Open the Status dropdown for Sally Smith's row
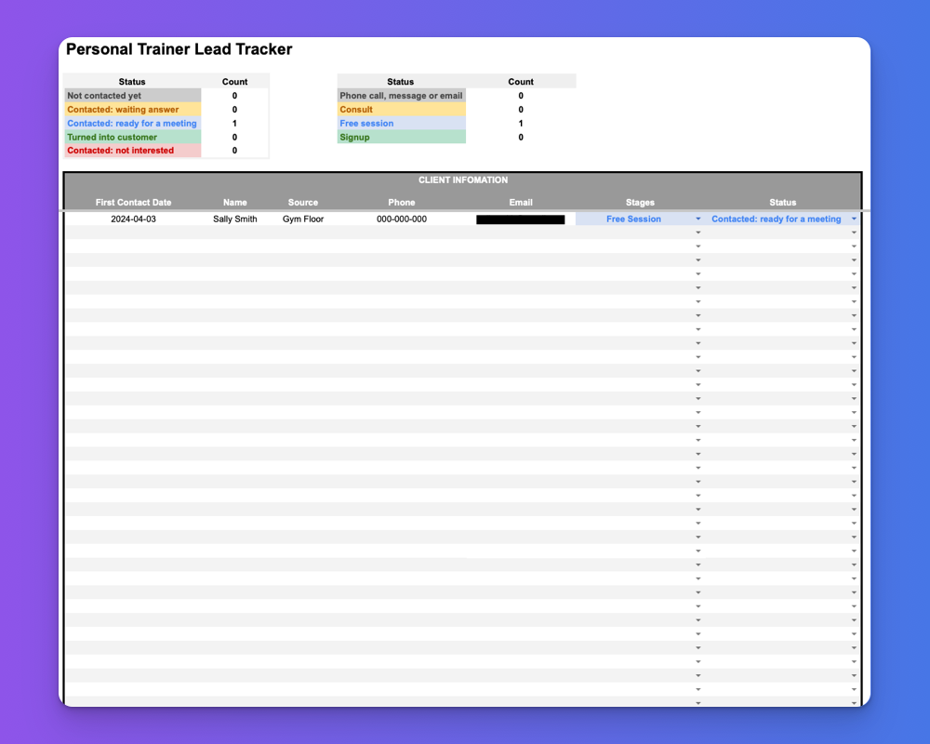 pyautogui.click(x=855, y=219)
